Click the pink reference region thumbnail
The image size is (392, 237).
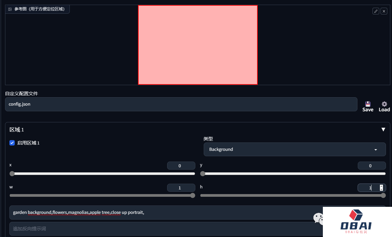click(x=198, y=45)
